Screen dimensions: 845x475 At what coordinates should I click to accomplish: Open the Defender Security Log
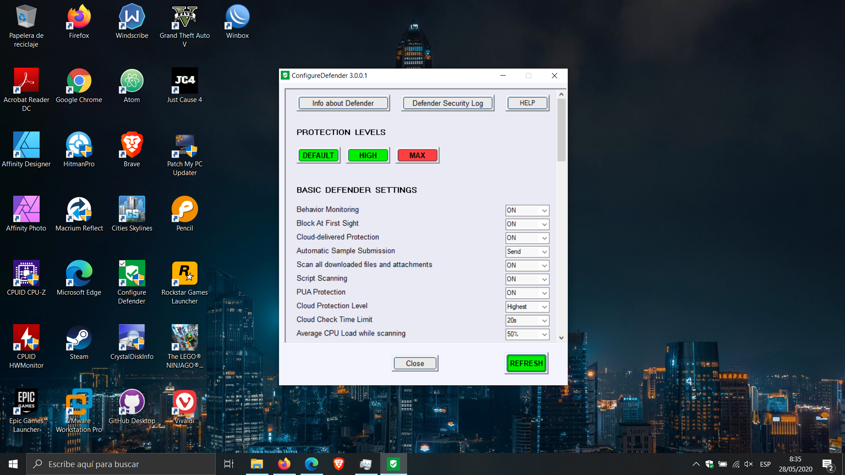(447, 103)
